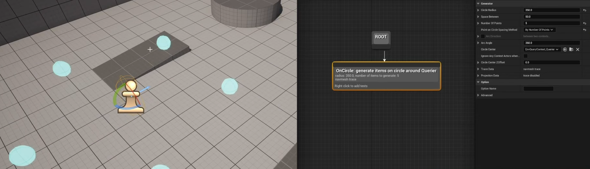
Task: Collapse the Option category header
Action: click(478, 82)
